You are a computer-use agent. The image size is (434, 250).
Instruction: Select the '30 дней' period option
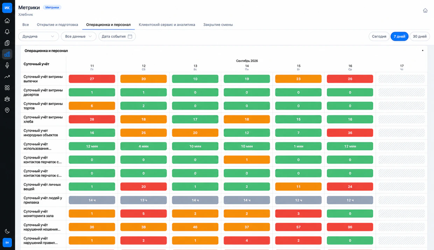click(x=420, y=36)
